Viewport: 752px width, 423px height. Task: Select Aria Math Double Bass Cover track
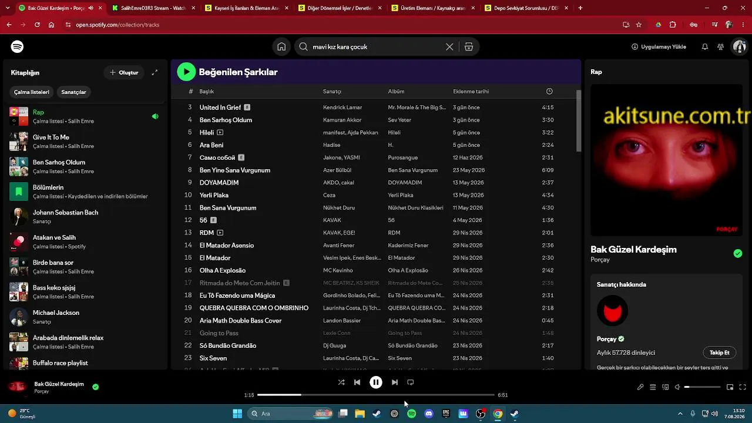pos(240,321)
